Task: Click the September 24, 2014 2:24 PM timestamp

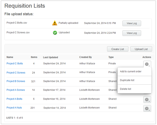Action: (100, 33)
